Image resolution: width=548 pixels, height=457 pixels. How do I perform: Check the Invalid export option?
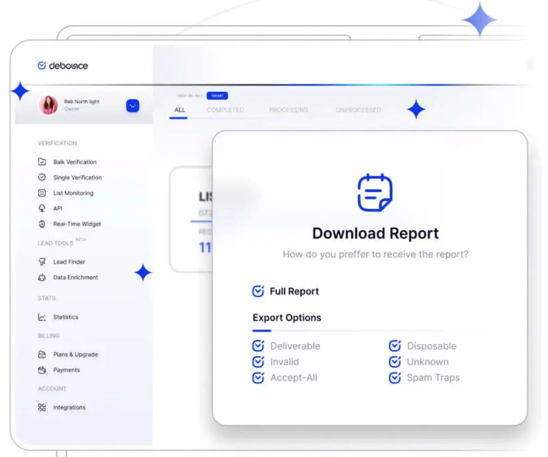(259, 361)
